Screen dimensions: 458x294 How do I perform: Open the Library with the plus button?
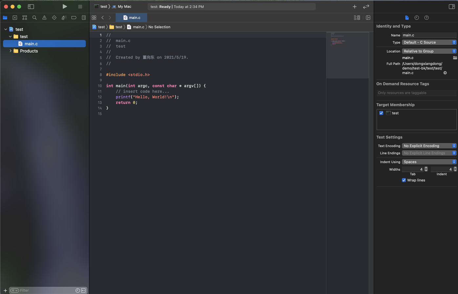[355, 7]
